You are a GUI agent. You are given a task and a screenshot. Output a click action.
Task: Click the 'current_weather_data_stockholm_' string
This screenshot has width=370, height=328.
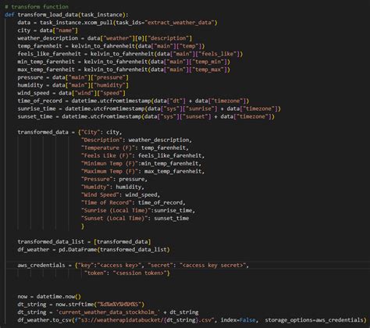[x=108, y=312]
